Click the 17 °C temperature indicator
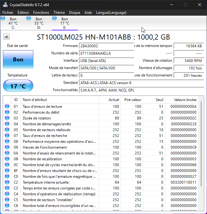The width and height of the screenshot is (207, 214). 18,86
